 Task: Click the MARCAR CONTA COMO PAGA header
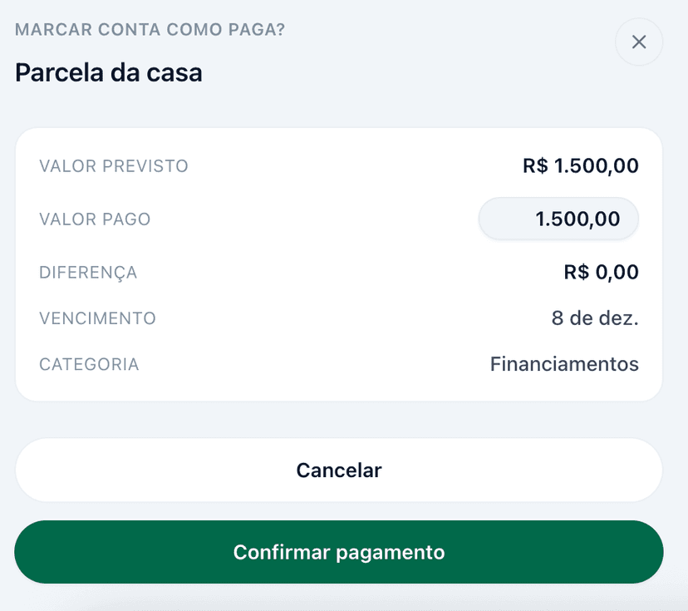click(149, 29)
